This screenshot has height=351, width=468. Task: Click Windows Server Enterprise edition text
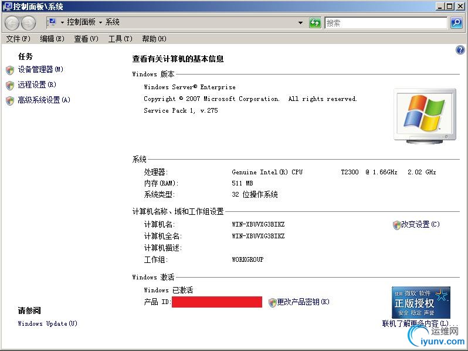tap(189, 87)
